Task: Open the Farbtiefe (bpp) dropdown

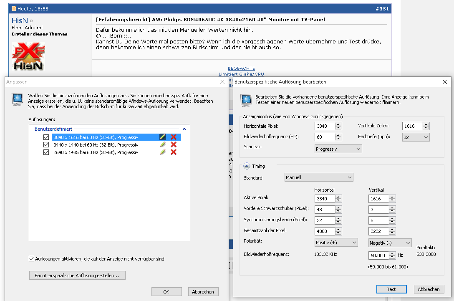Action: (x=416, y=137)
